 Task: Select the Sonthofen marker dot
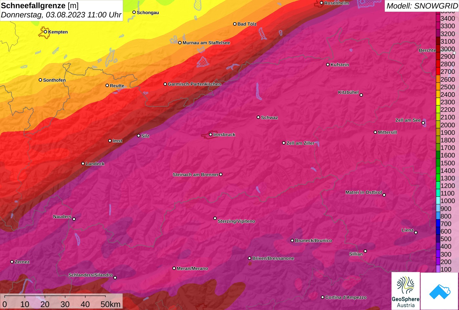pyautogui.click(x=40, y=80)
